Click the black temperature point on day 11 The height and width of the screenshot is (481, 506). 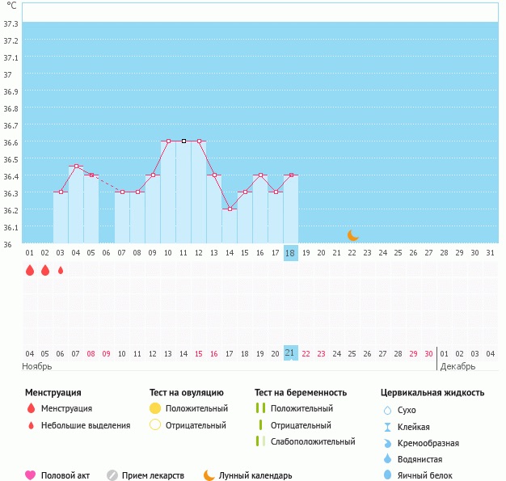(x=183, y=141)
